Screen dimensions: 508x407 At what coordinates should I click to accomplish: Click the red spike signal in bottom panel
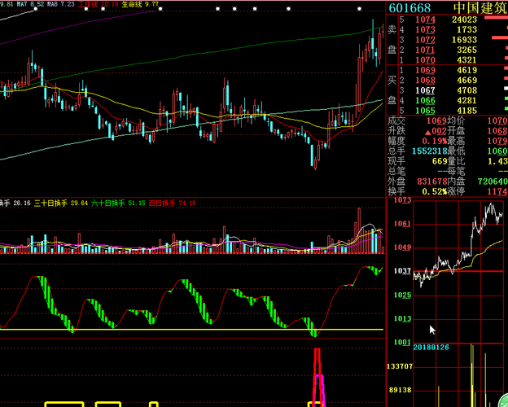tap(317, 376)
